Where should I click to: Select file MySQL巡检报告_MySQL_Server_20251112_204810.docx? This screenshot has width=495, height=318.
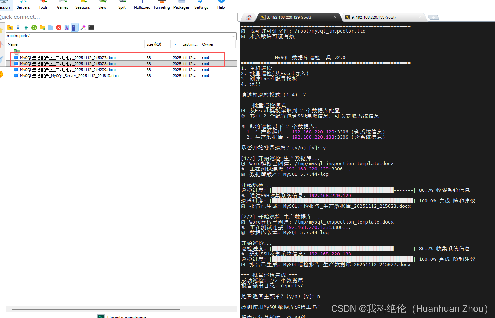click(x=70, y=76)
